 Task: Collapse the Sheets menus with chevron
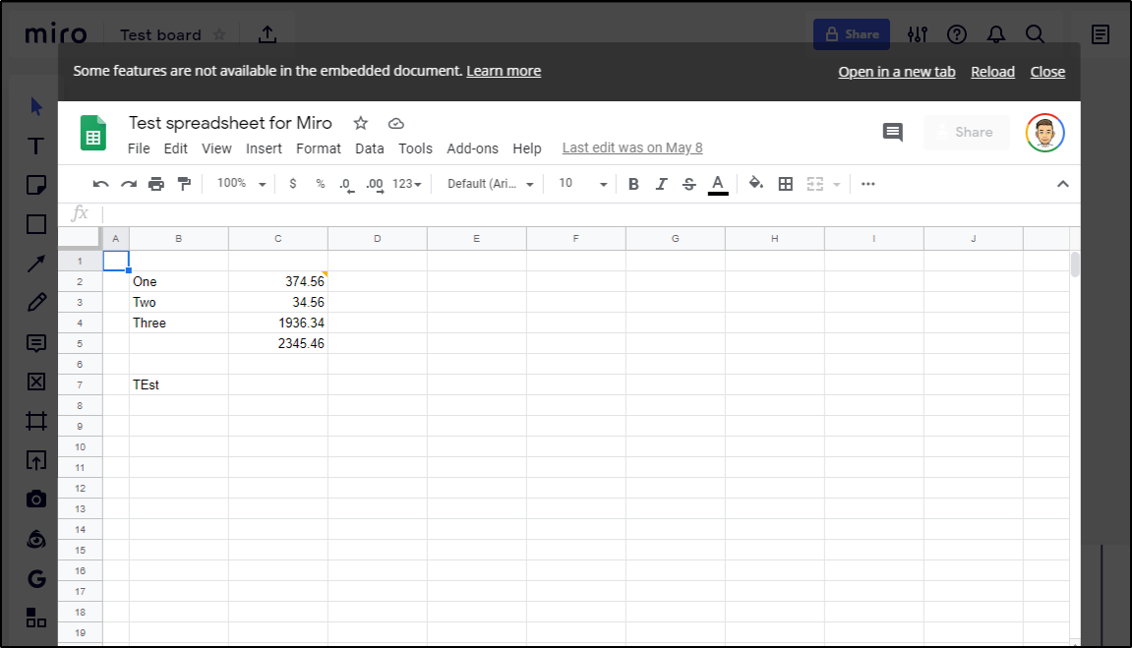click(1063, 184)
